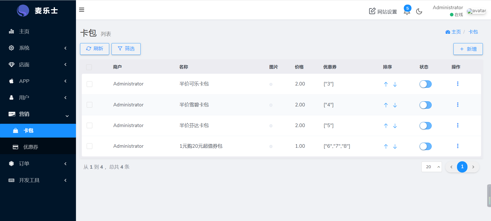The height and width of the screenshot is (221, 491).
Task: Check the 半价雪碧卡包 row checkbox
Action: [x=90, y=105]
